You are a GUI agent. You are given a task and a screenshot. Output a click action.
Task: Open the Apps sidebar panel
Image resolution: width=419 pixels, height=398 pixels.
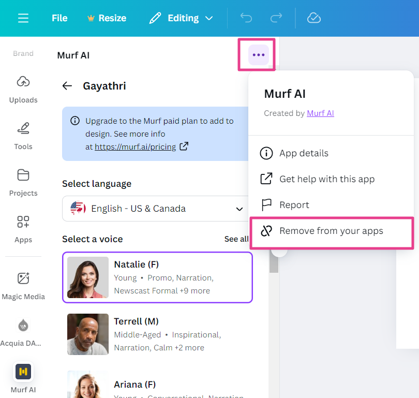[23, 228]
